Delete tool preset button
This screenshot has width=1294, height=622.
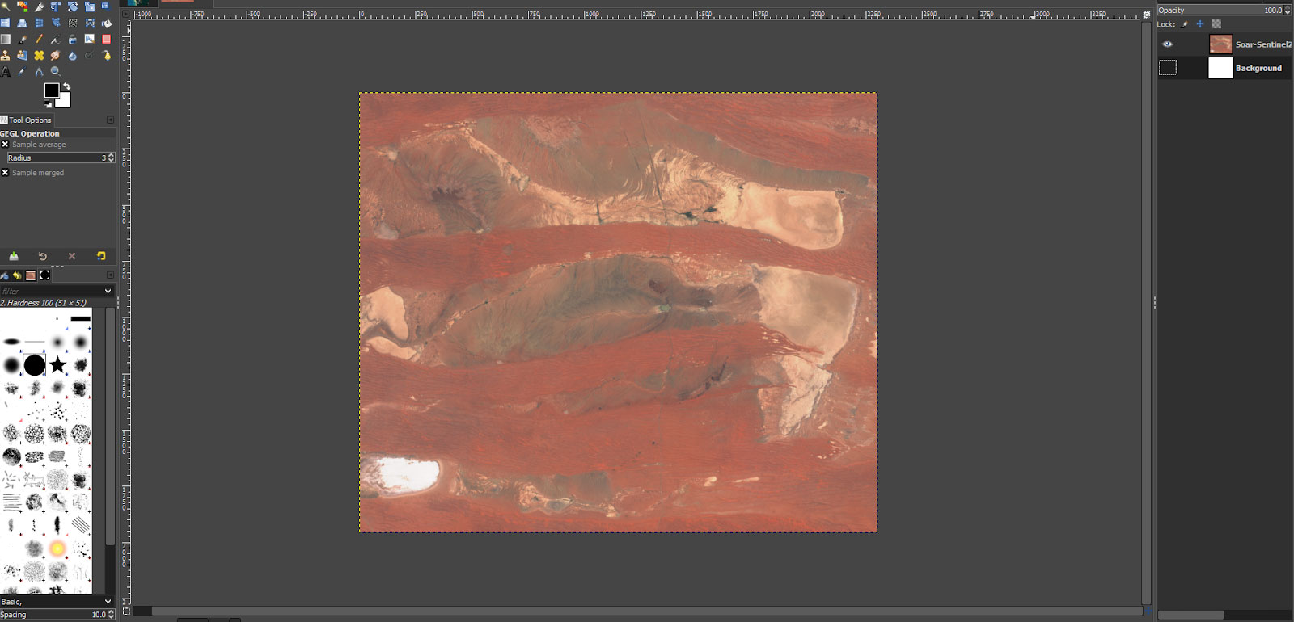click(72, 256)
